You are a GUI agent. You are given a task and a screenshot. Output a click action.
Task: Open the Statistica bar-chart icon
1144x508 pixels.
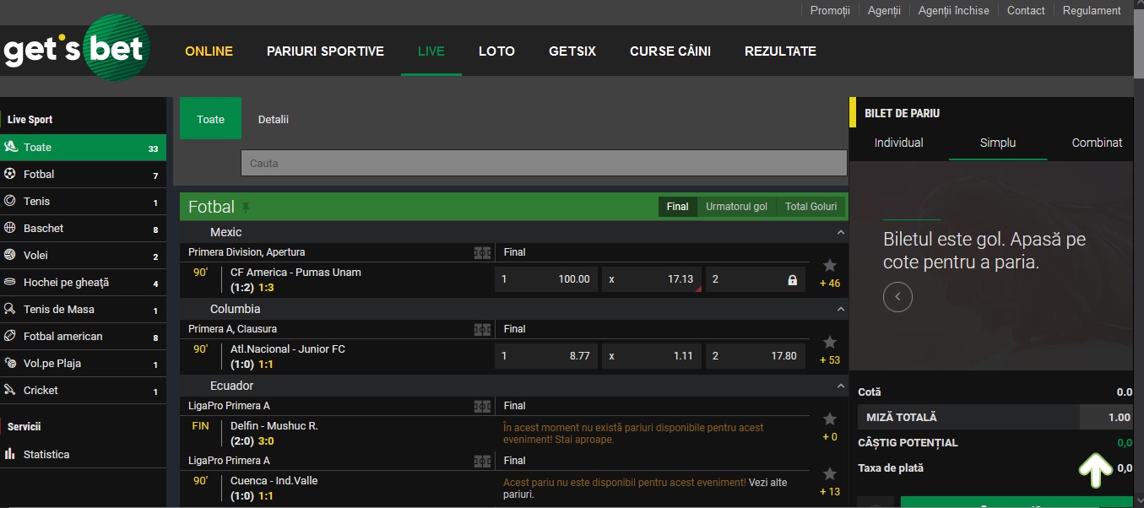click(x=10, y=454)
